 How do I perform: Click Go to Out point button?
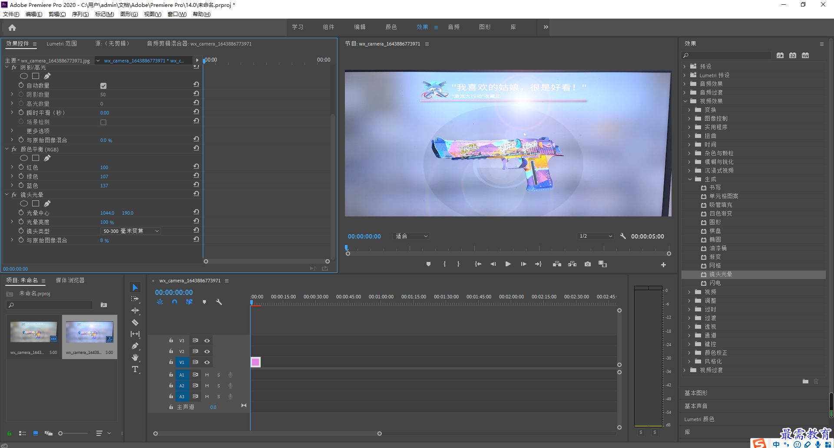[538, 264]
